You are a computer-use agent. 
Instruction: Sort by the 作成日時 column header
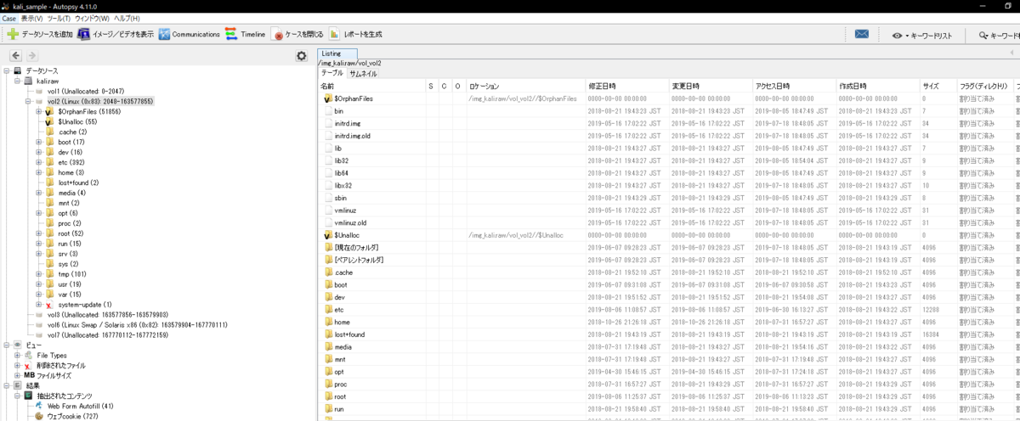pyautogui.click(x=878, y=87)
